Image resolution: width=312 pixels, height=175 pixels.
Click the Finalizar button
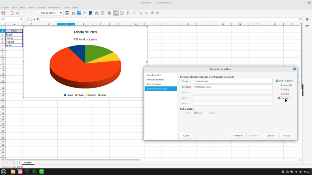pyautogui.click(x=287, y=136)
